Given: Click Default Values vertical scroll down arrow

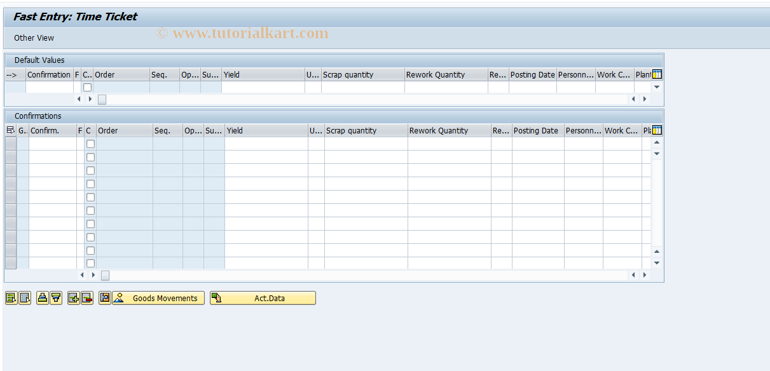Looking at the screenshot, I should 657,86.
